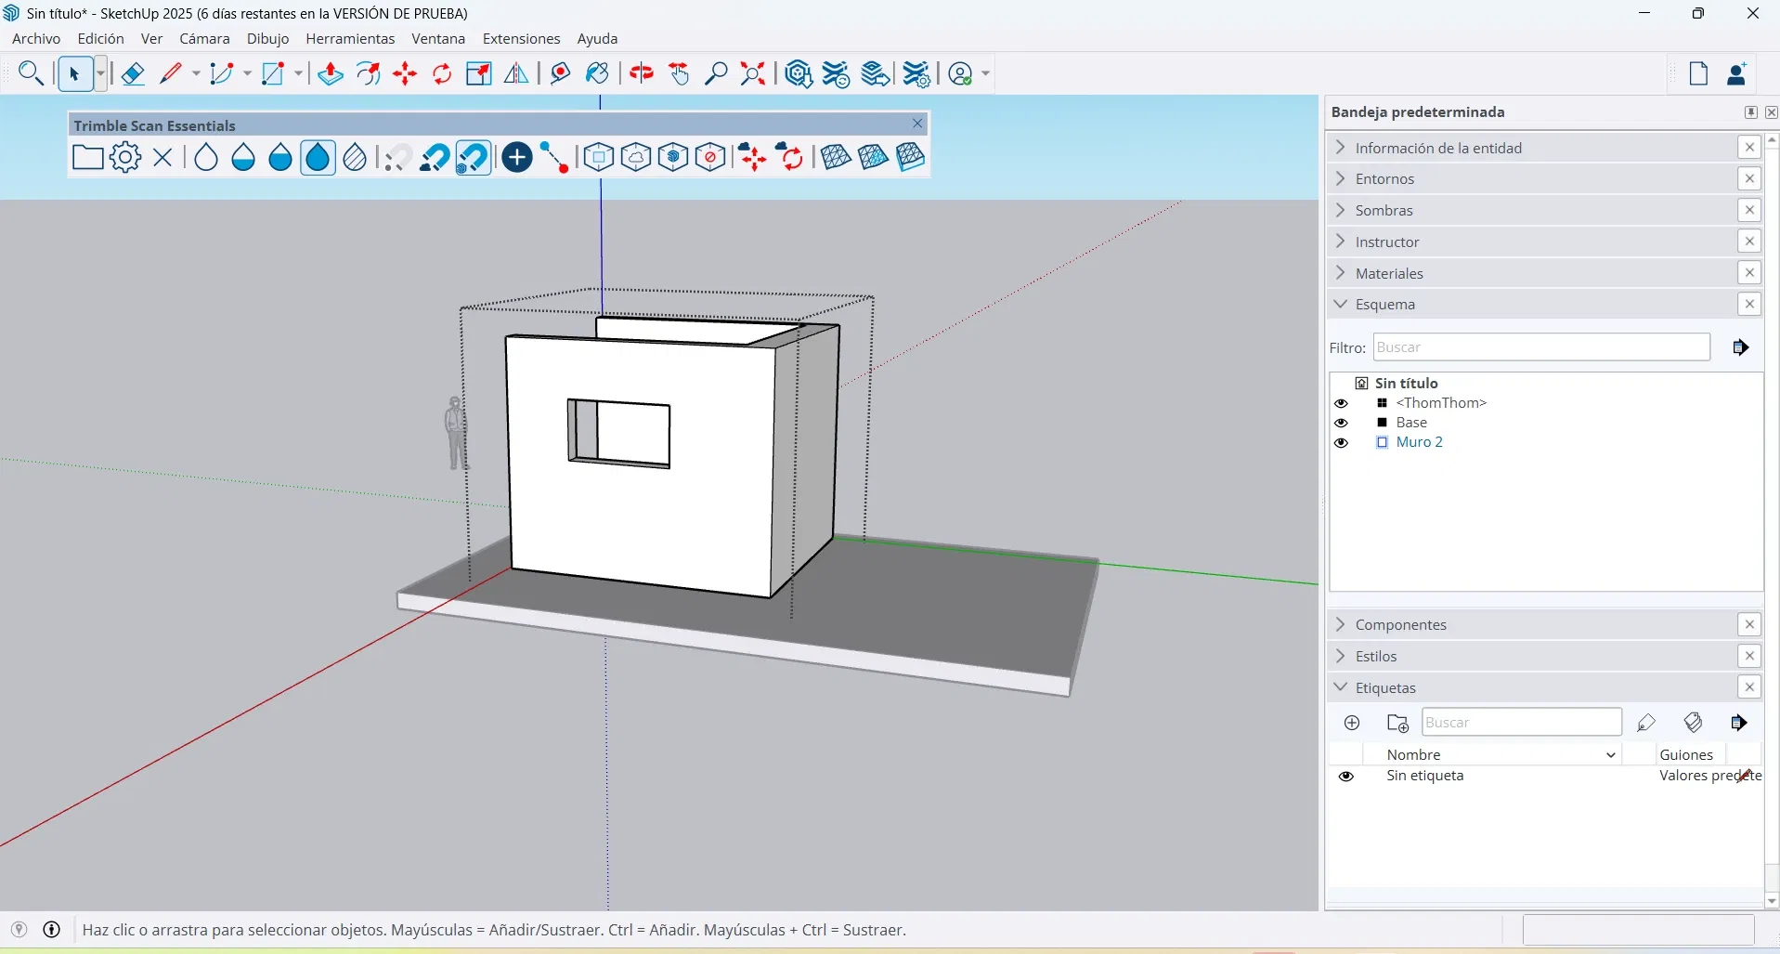Open the Cámara menu

click(204, 38)
